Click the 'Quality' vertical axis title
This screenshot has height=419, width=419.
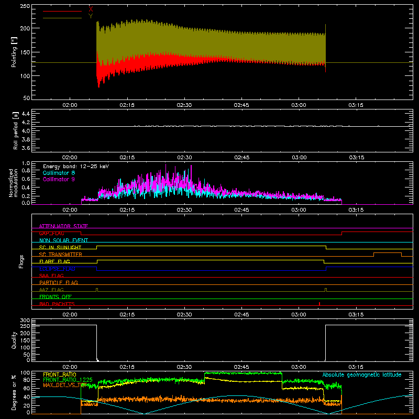(14, 340)
